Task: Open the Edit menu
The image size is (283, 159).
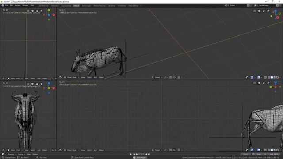Action: click(11, 5)
